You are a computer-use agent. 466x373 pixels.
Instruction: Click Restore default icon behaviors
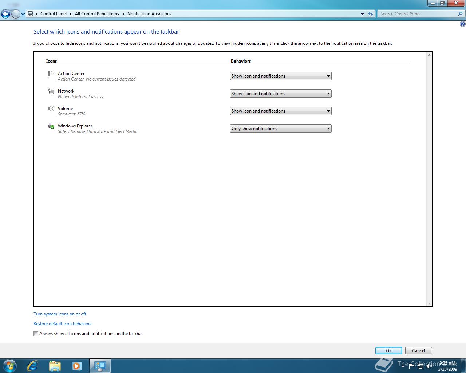tap(63, 324)
